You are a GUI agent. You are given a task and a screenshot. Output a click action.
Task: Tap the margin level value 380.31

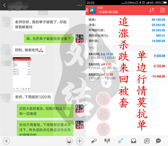[160, 36]
